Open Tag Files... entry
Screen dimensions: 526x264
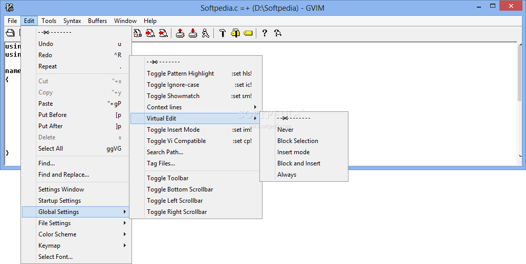(x=195, y=163)
